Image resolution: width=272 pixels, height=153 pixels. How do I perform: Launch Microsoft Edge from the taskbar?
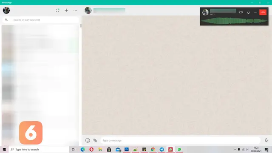pyautogui.click(x=82, y=149)
